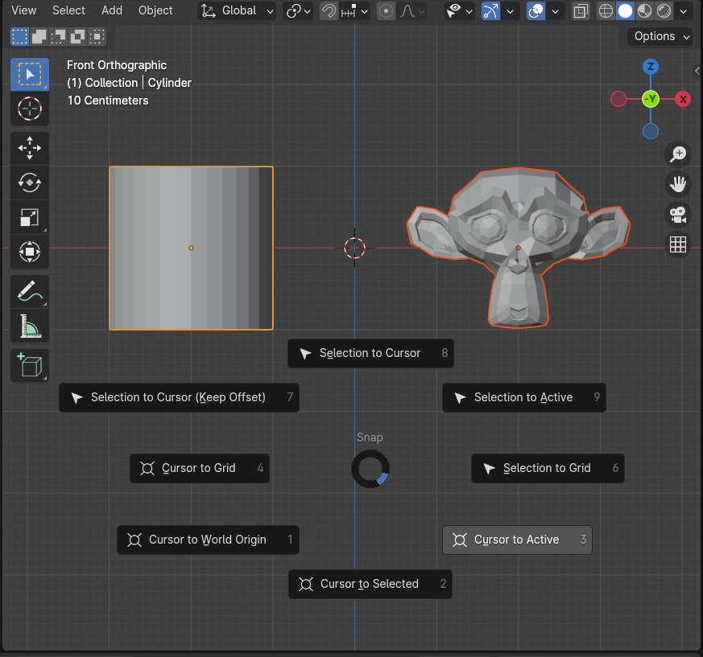Activate the 3D Cursor tool

click(30, 109)
